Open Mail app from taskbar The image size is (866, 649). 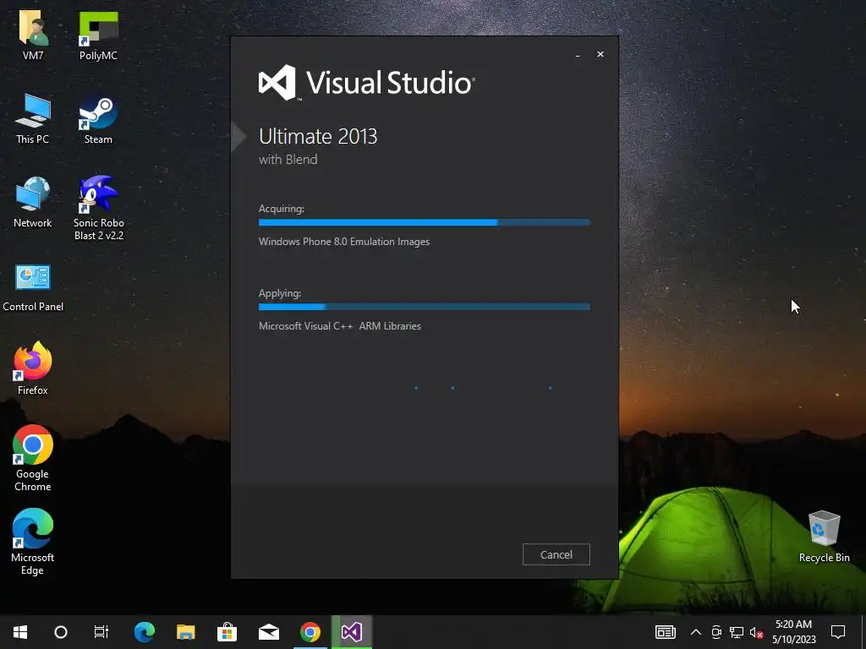pos(268,632)
